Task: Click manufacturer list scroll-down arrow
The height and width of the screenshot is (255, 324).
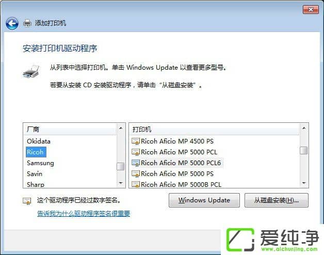Action: tap(121, 183)
